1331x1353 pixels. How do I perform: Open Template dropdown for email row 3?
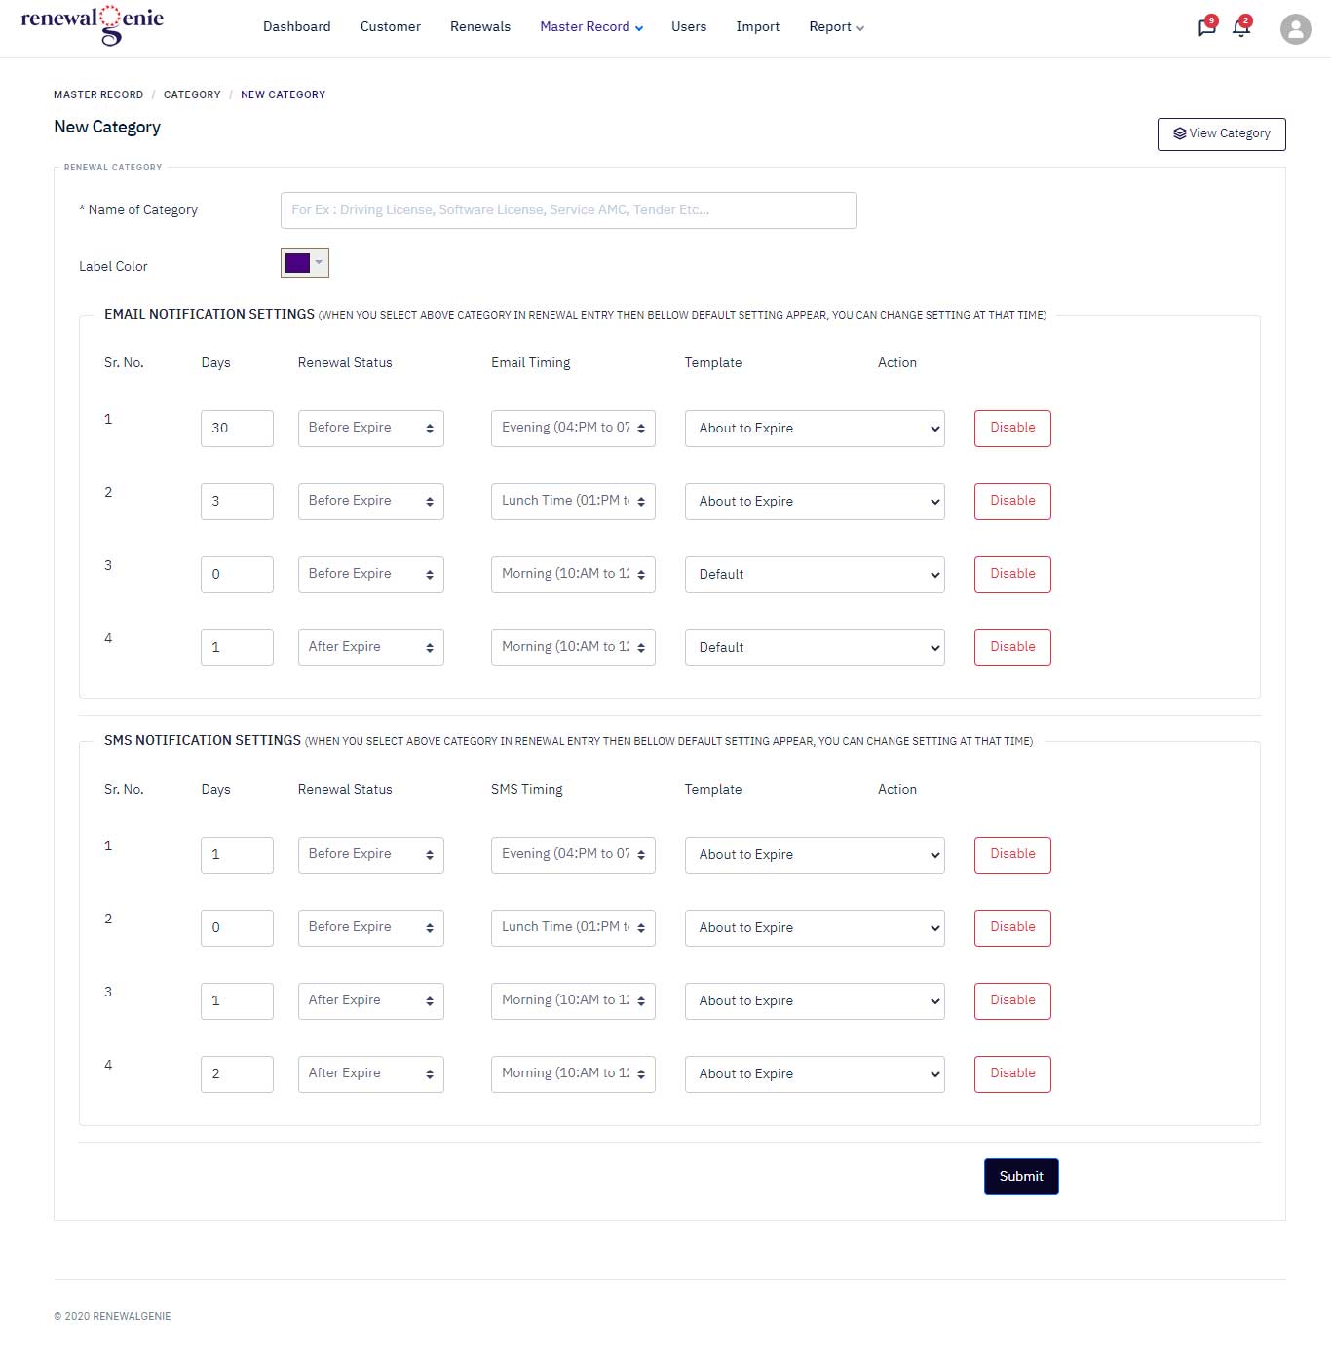point(815,575)
